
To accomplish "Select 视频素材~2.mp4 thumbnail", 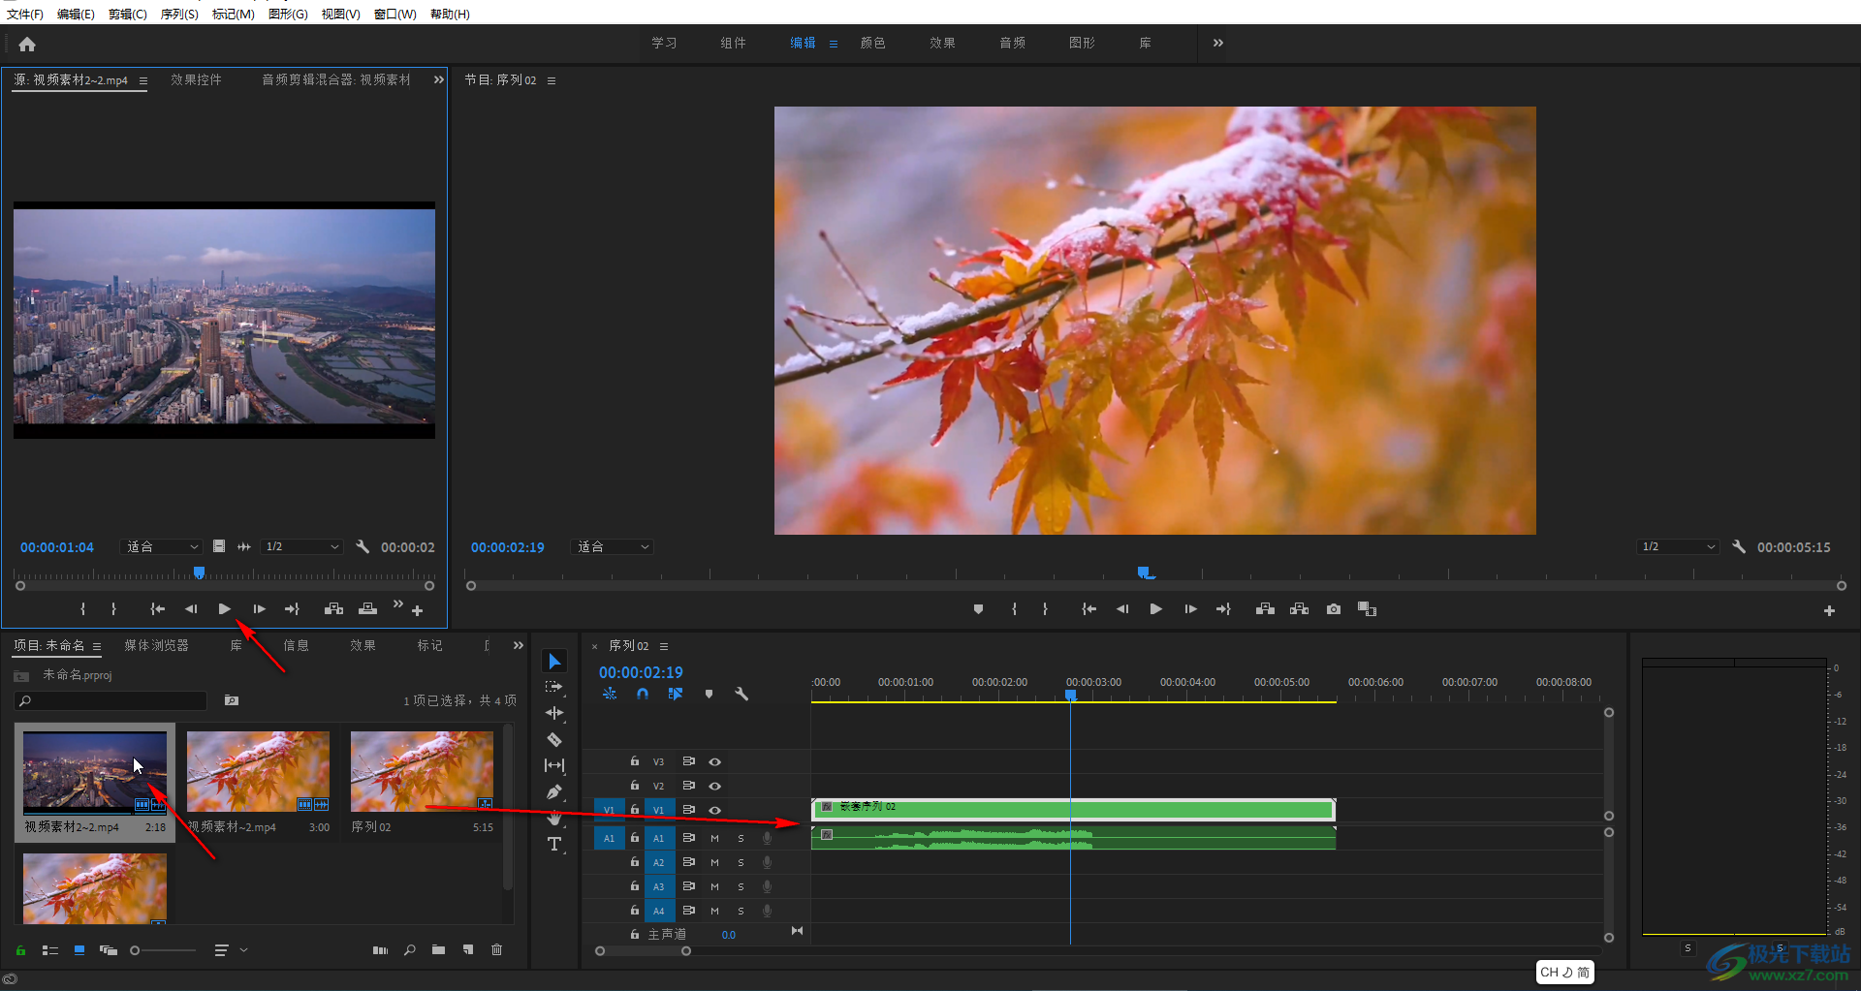I will point(258,771).
